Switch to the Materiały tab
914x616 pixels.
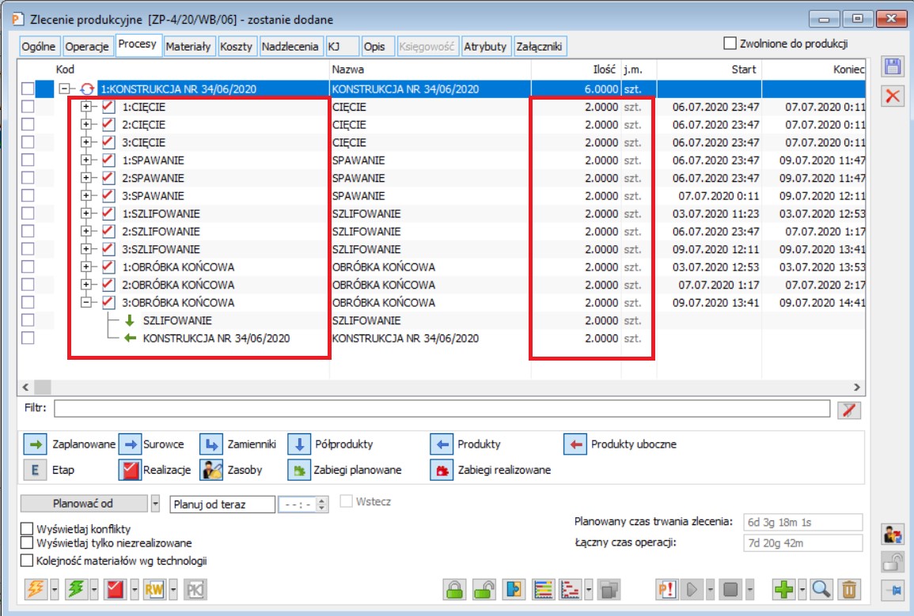click(188, 47)
